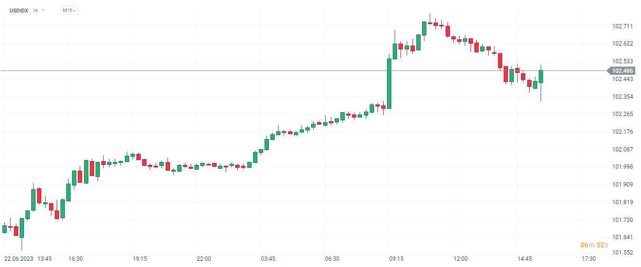Click the FX category label
641x267 pixels.
(x=36, y=10)
